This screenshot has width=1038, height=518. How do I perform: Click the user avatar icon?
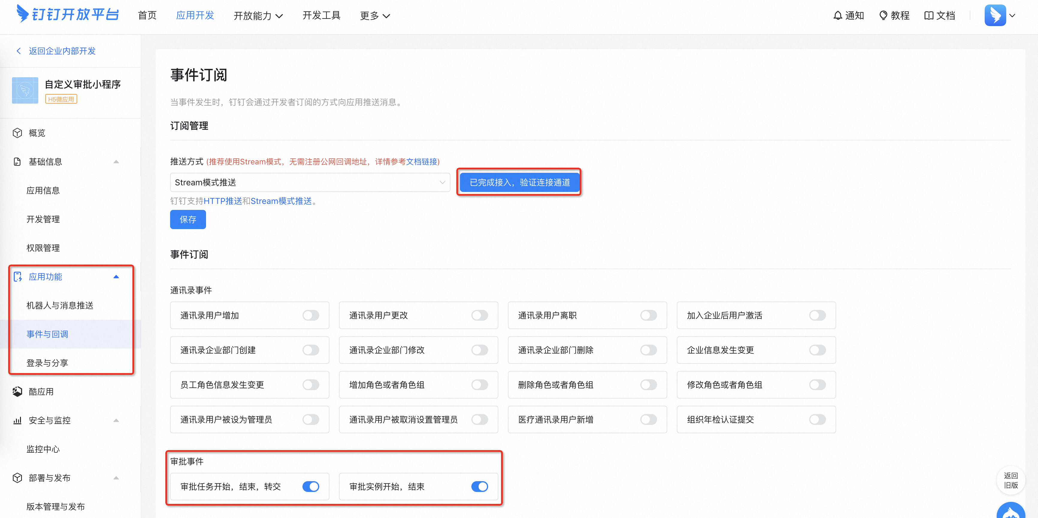tap(995, 15)
